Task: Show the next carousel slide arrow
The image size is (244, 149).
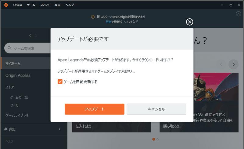Action: click(233, 64)
